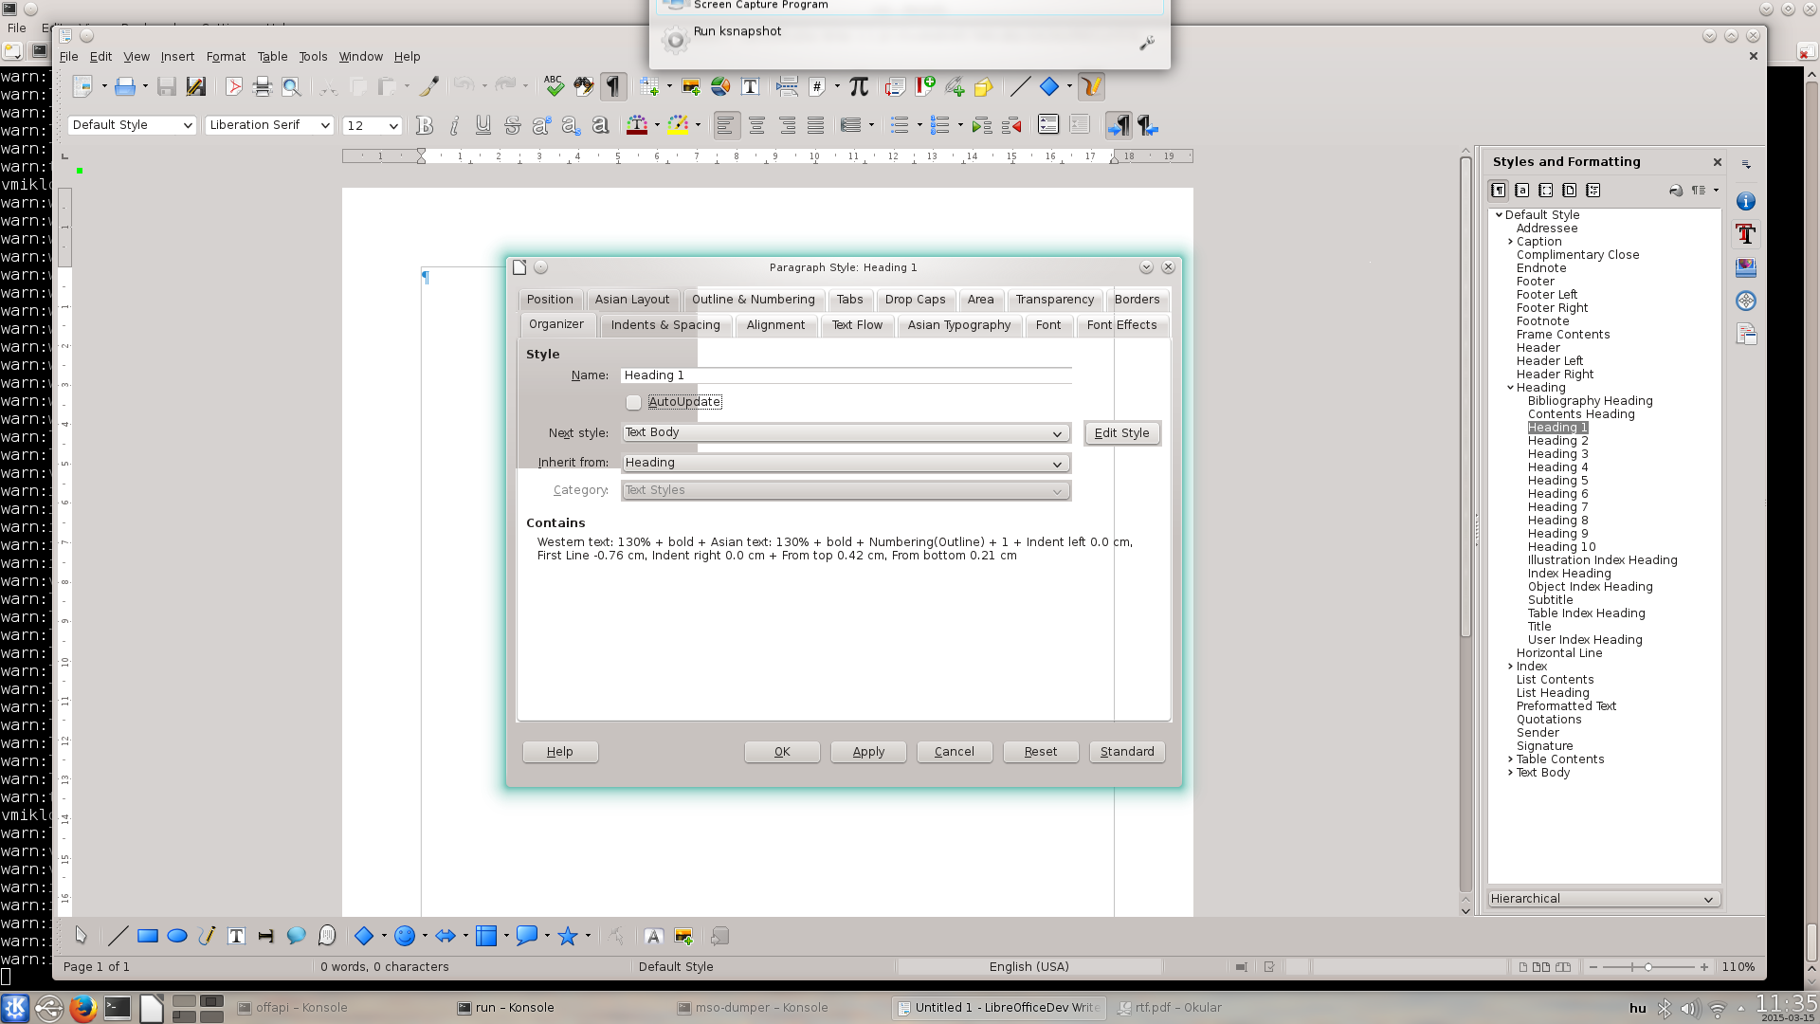This screenshot has width=1820, height=1024.
Task: Open Print Preview from toolbar
Action: click(292, 87)
